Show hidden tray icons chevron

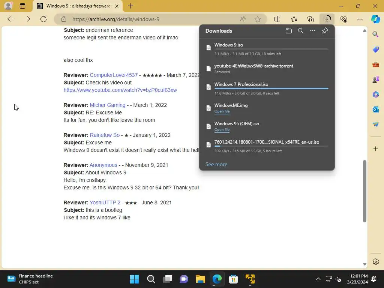click(318, 279)
